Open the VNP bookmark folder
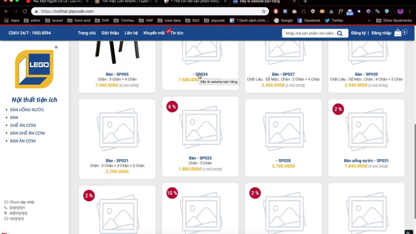The height and width of the screenshot is (234, 416). click(146, 20)
